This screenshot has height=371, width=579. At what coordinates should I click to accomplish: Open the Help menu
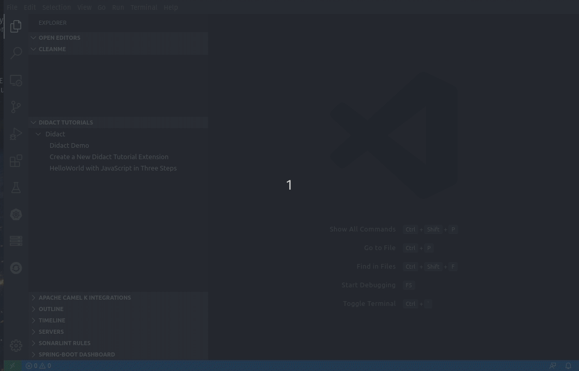coord(170,7)
